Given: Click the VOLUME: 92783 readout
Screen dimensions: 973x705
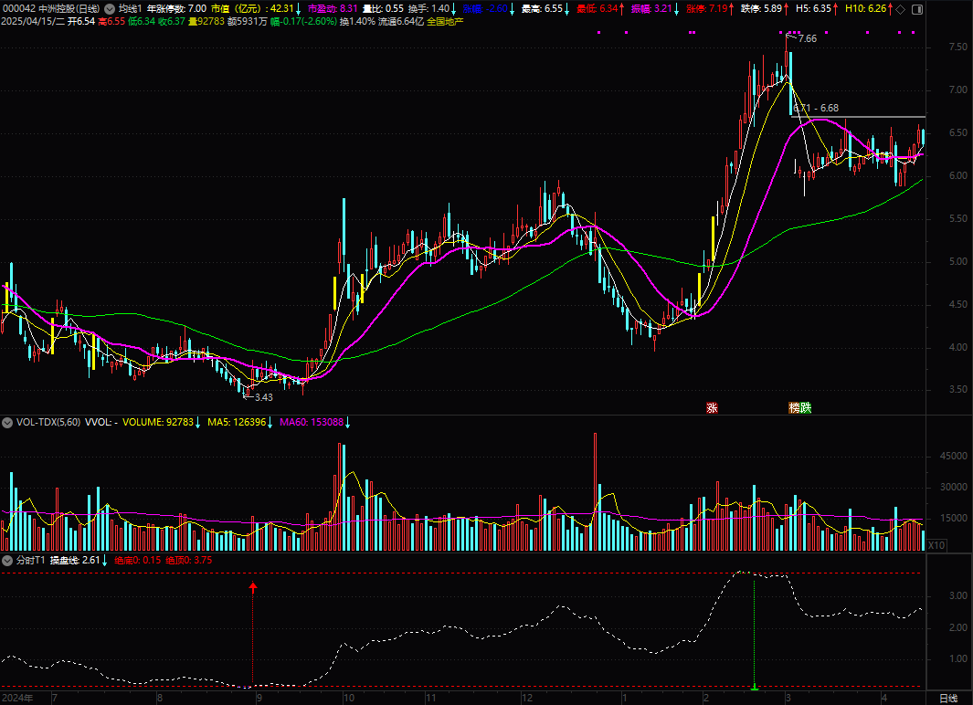Looking at the screenshot, I should pyautogui.click(x=158, y=422).
